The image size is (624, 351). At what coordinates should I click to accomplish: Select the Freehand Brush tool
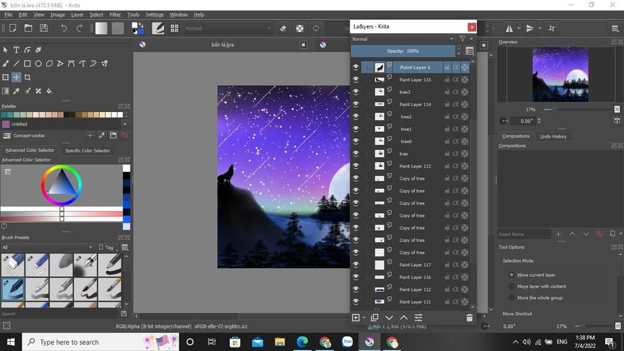click(5, 63)
